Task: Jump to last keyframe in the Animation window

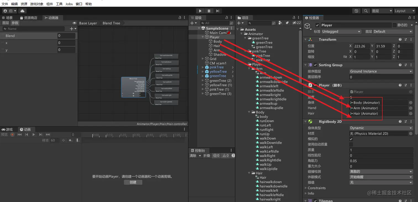Action: coord(48,135)
